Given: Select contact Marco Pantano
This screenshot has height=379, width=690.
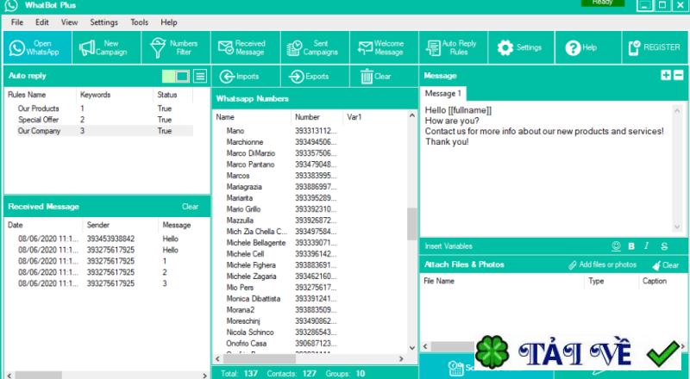Looking at the screenshot, I should (x=250, y=165).
